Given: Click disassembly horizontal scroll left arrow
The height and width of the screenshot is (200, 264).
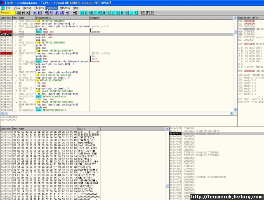Looking at the screenshot, I should 2,113.
